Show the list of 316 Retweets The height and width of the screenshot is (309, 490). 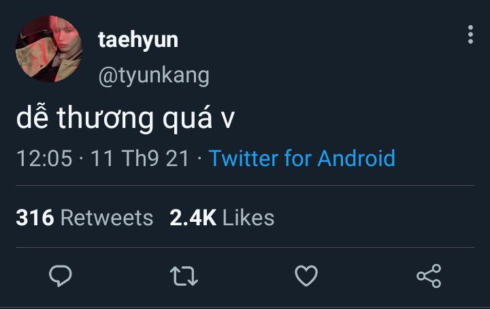84,217
